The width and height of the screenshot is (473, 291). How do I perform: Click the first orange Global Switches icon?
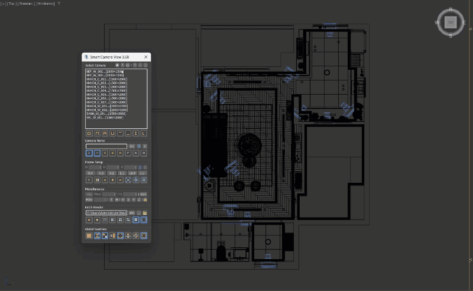pyautogui.click(x=89, y=235)
